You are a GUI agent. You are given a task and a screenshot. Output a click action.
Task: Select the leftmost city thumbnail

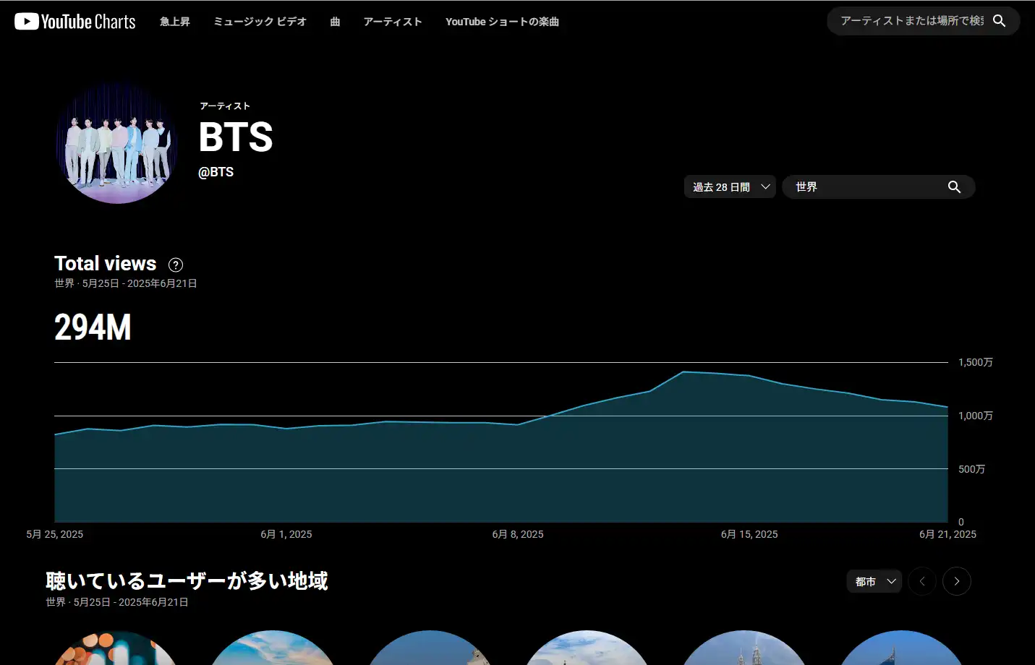click(117, 649)
